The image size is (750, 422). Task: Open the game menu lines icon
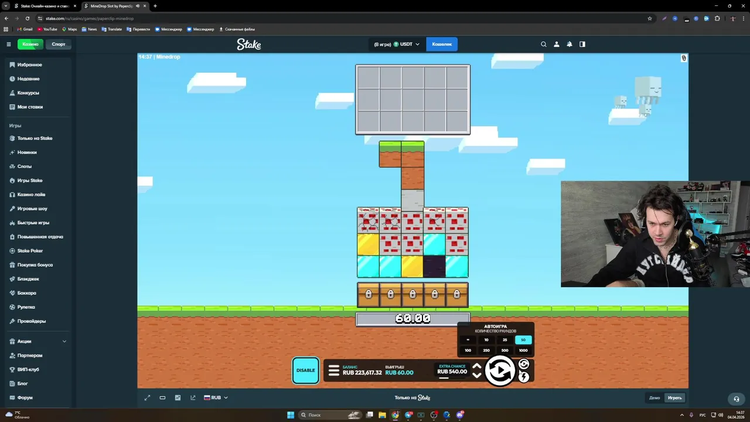pos(334,370)
